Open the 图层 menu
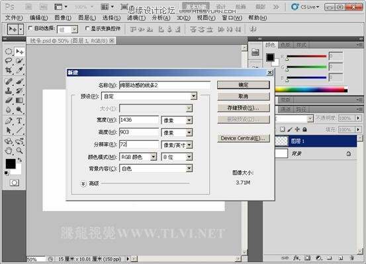This screenshot has width=366, height=264. (87, 18)
